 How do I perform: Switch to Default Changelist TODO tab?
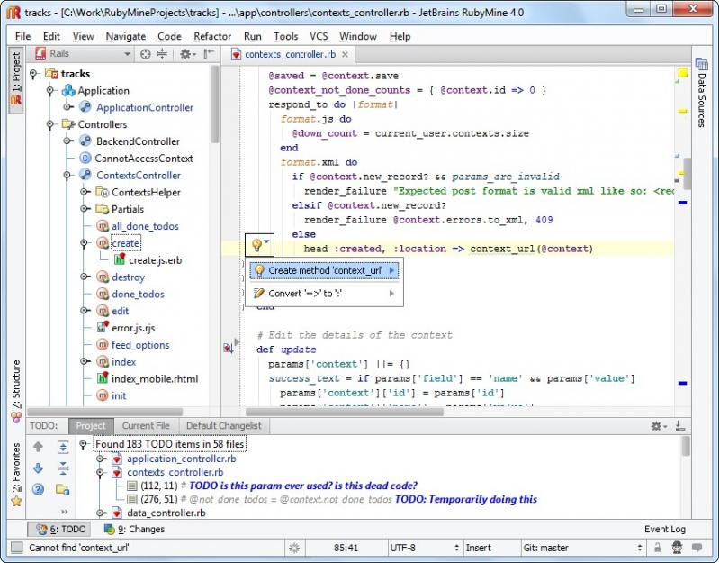coord(224,426)
